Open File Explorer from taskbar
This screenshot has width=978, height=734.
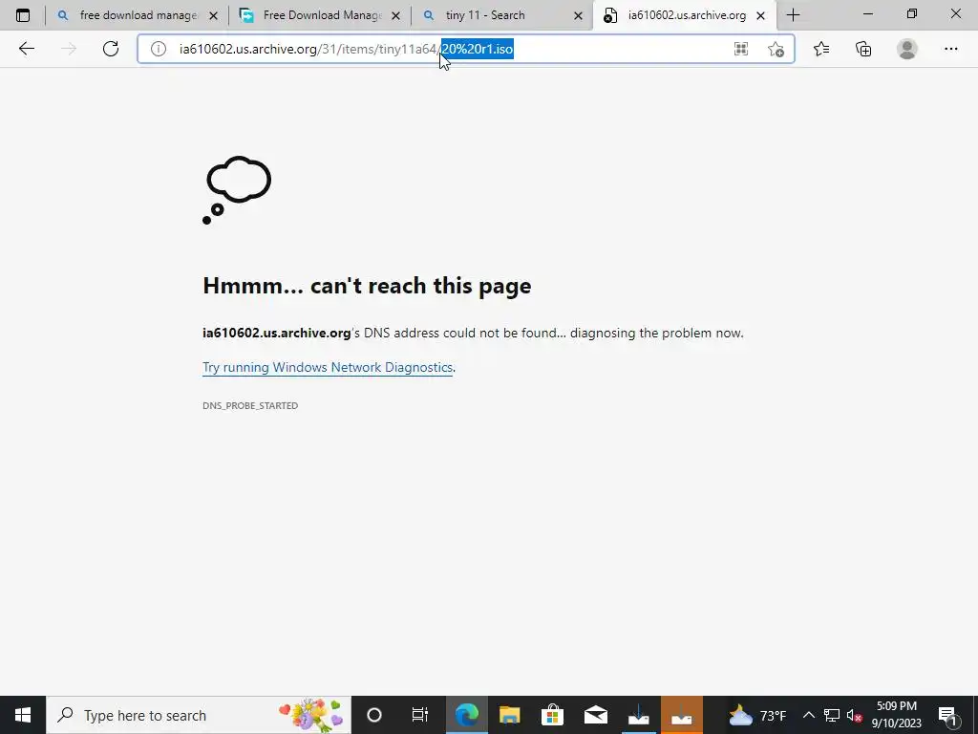[510, 715]
